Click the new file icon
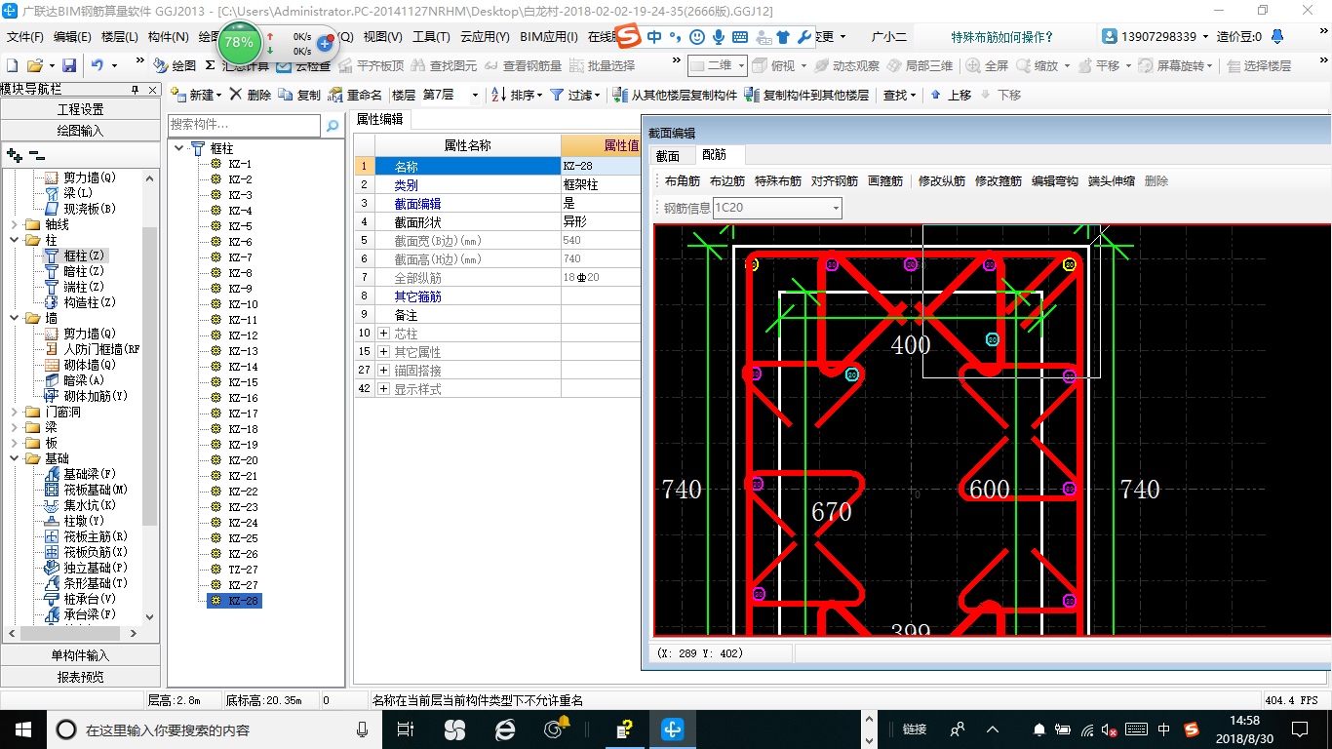Image resolution: width=1332 pixels, height=749 pixels. (x=13, y=66)
